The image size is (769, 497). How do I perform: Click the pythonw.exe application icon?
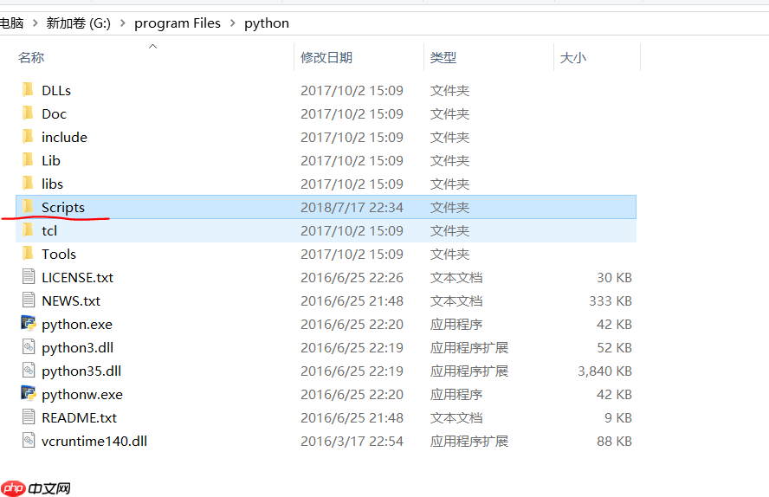[29, 394]
